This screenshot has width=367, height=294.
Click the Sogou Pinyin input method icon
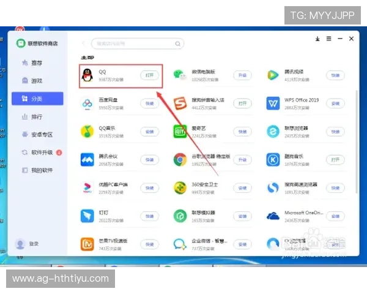(180, 104)
